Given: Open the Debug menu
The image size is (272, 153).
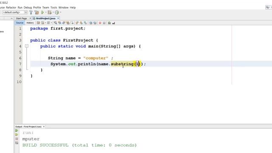Looking at the screenshot, I should (28, 8).
